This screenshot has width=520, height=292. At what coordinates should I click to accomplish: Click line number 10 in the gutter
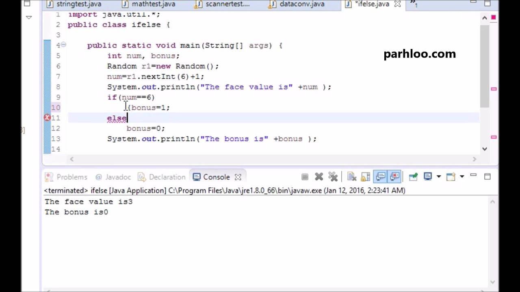click(56, 107)
